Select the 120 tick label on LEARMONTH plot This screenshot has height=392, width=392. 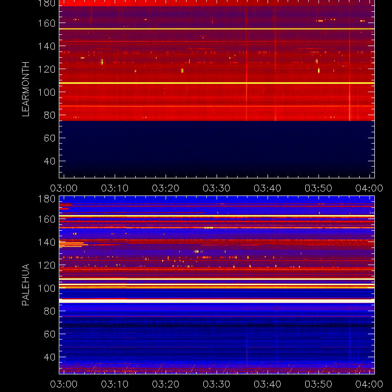click(47, 69)
